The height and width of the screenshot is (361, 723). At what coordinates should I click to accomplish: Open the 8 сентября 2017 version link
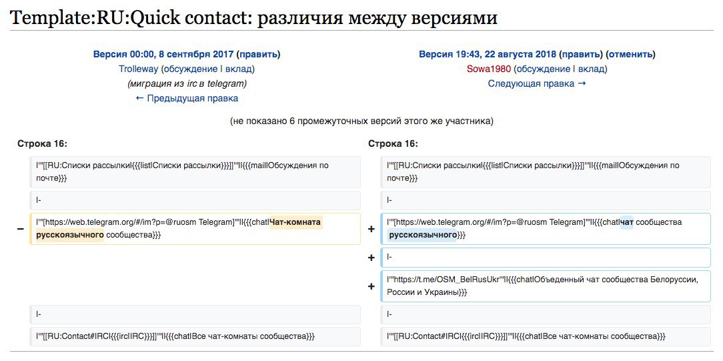click(x=162, y=54)
